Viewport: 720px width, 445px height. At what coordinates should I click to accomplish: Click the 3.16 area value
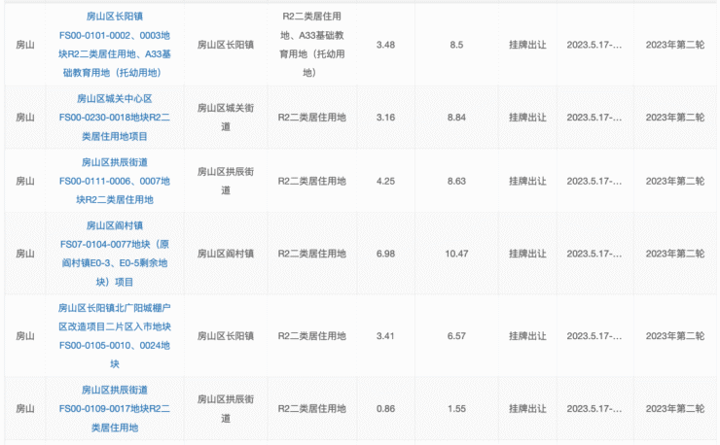coord(385,118)
